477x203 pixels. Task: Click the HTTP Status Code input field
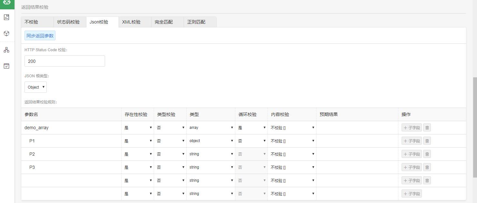65,61
